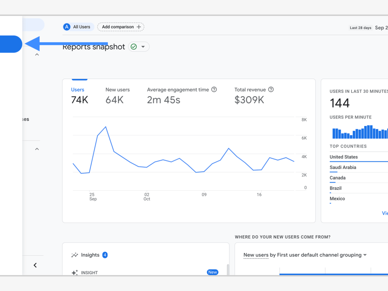Click the Reports snapshot page title
This screenshot has width=388, height=291.
click(x=94, y=47)
